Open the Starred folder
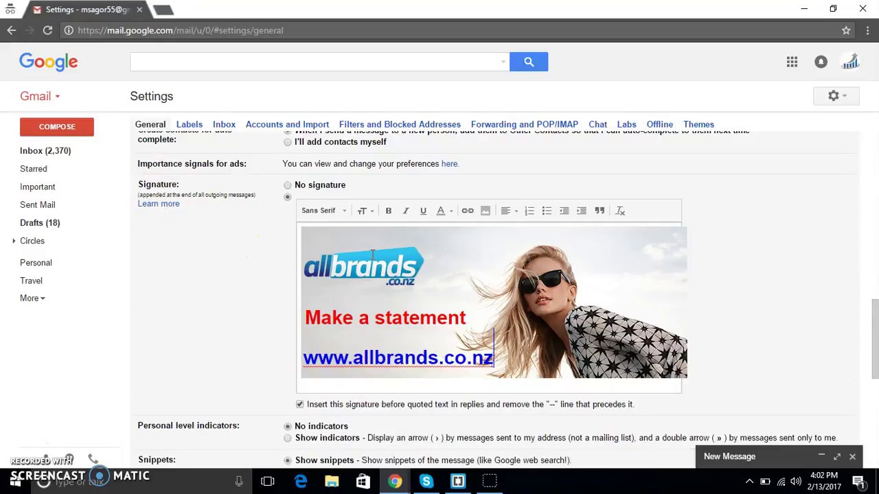This screenshot has height=494, width=879. click(34, 169)
